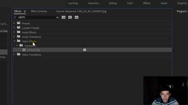Image resolution: width=188 pixels, height=105 pixels.
Task: Click the Lumetri Presets folder icon
Action: click(x=19, y=27)
